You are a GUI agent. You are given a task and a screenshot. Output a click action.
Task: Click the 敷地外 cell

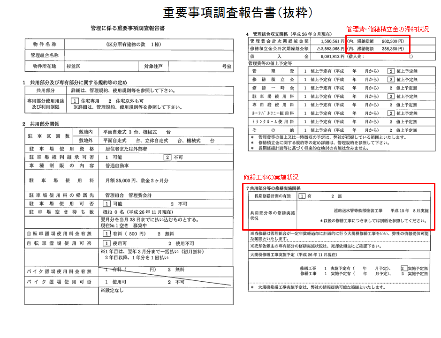pos(85,141)
